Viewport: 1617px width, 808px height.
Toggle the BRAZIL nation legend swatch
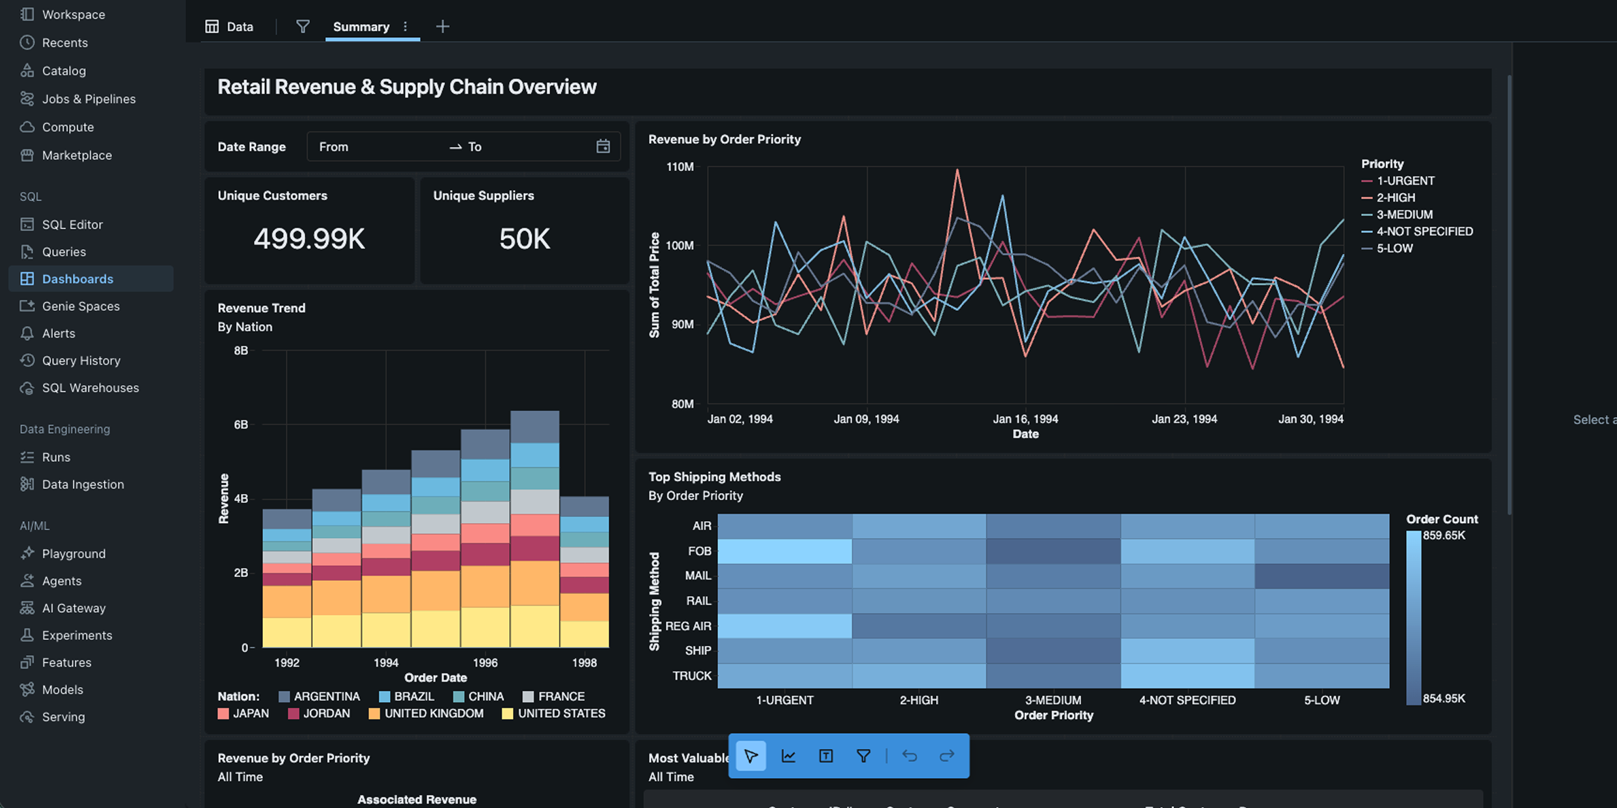tap(385, 697)
